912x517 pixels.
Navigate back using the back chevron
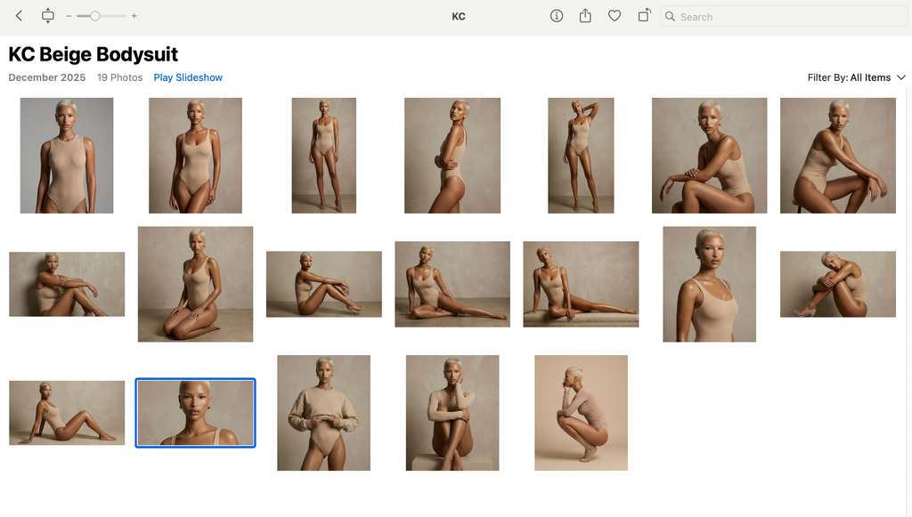pos(18,16)
